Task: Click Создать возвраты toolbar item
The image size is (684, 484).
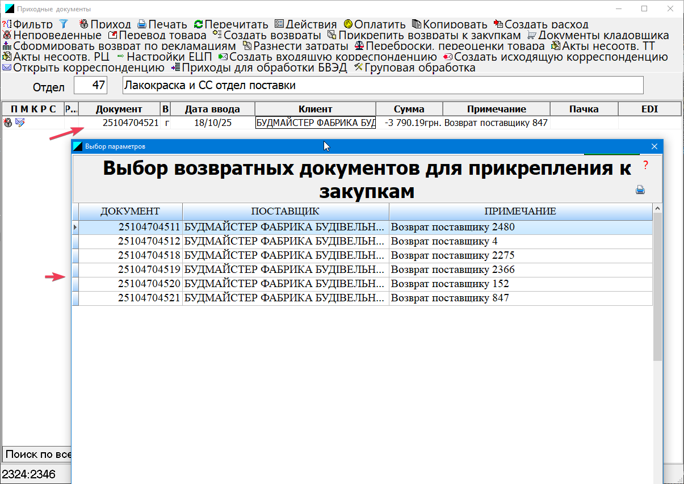Action: click(267, 35)
